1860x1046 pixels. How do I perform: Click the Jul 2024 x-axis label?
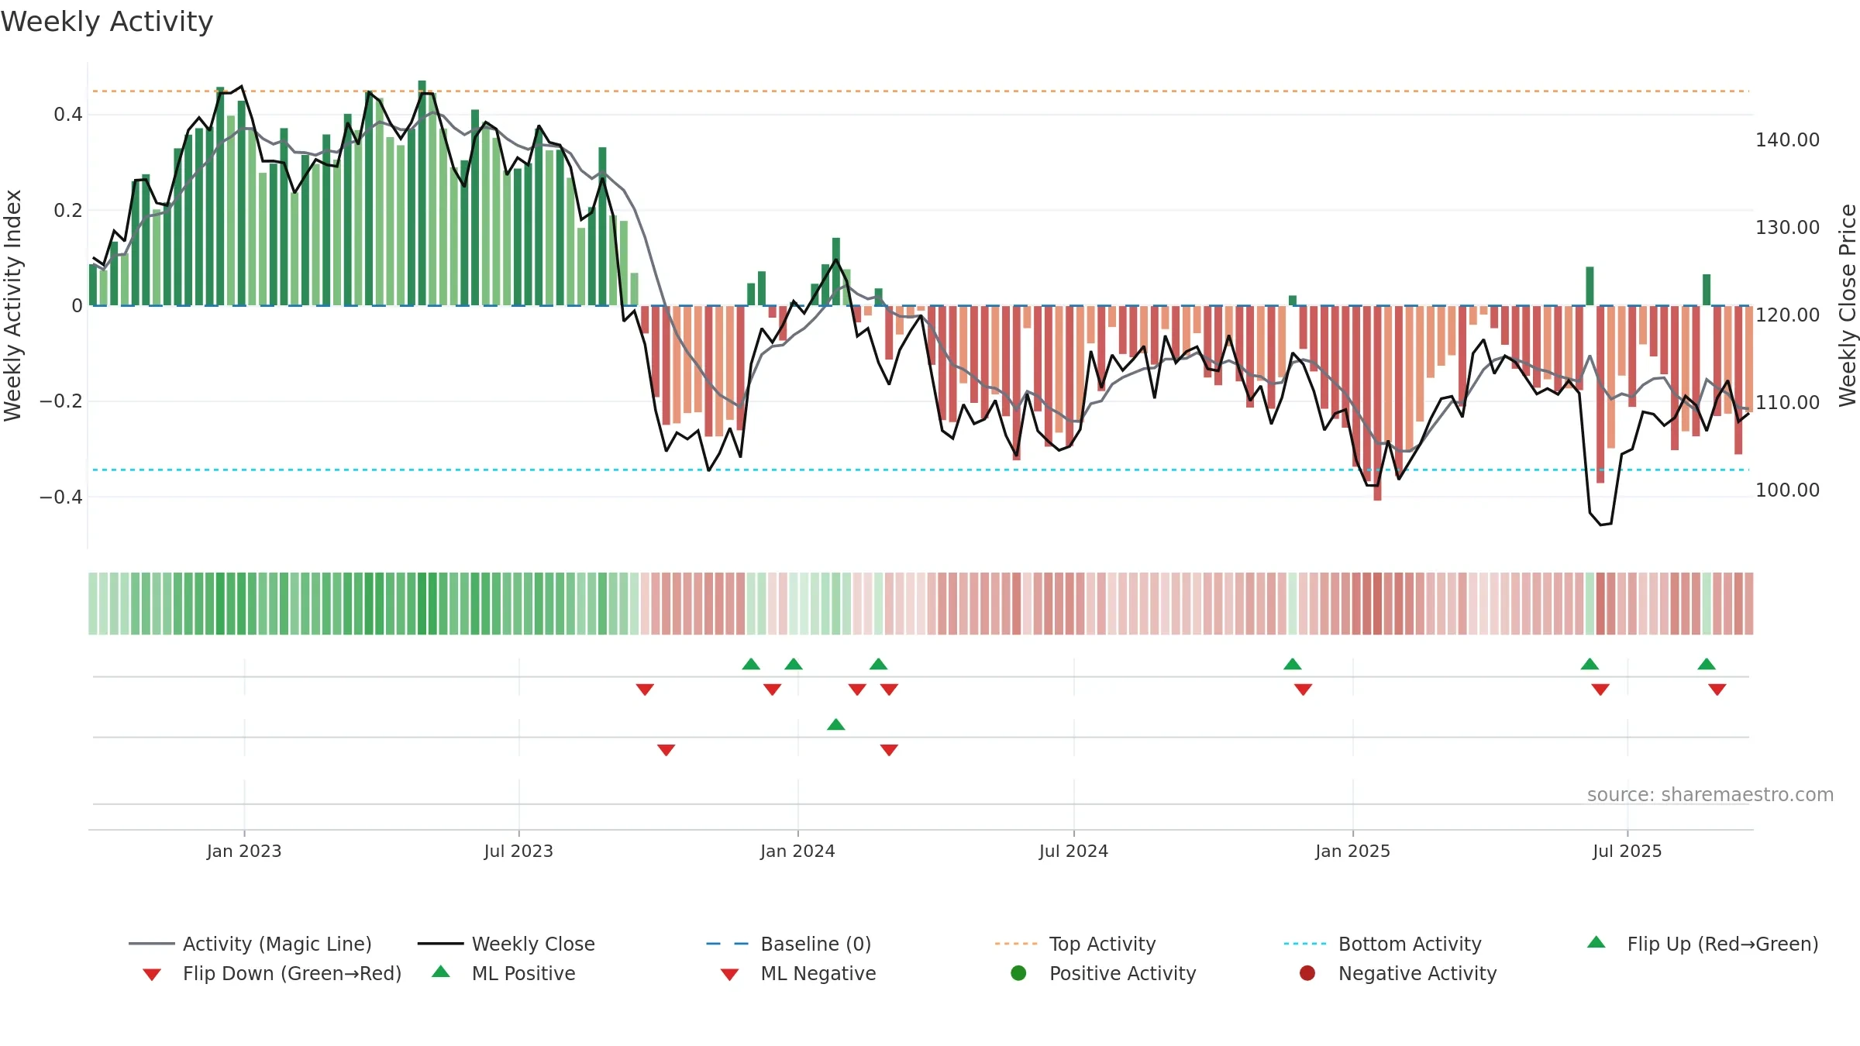[x=1073, y=852]
